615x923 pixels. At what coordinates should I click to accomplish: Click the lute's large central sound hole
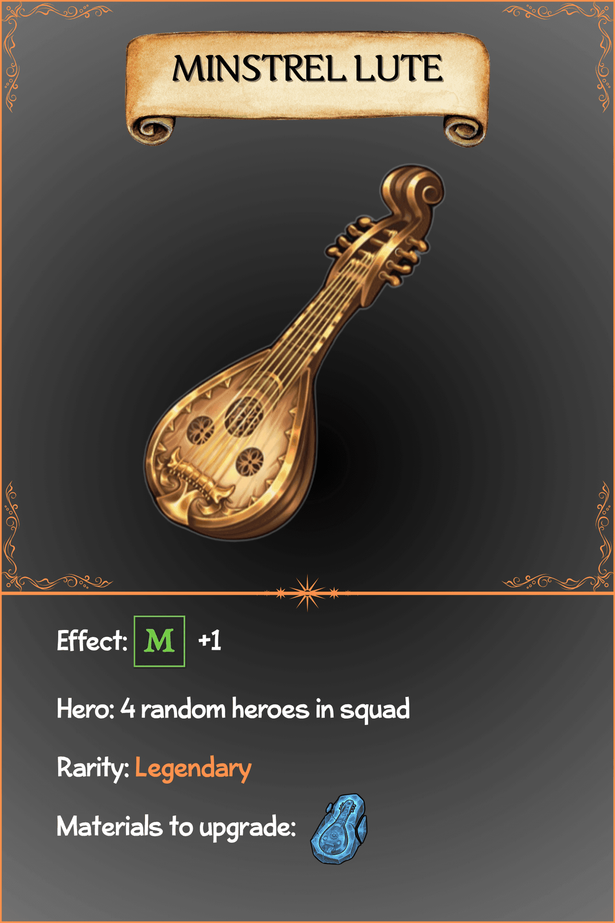click(x=244, y=416)
